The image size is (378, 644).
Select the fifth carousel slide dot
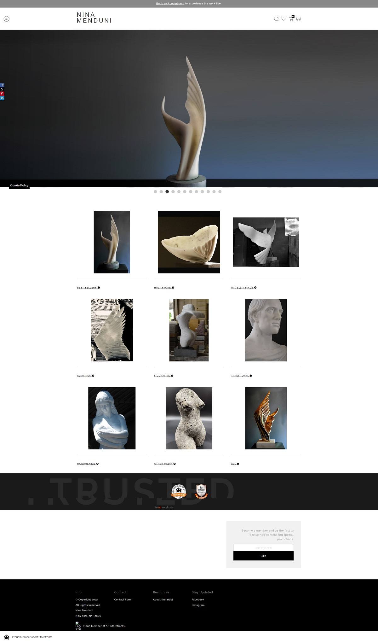click(x=179, y=191)
